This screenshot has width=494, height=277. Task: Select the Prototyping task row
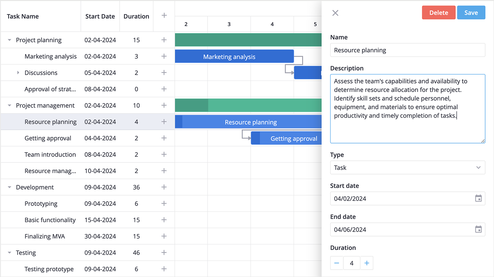coord(88,203)
